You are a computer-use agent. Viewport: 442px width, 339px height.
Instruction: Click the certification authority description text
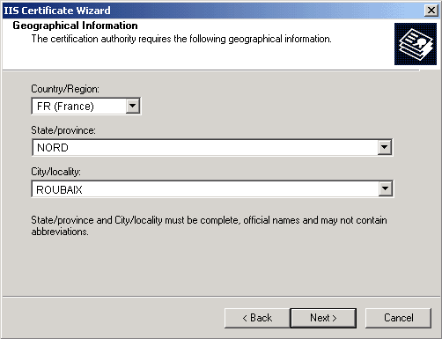tap(181, 39)
